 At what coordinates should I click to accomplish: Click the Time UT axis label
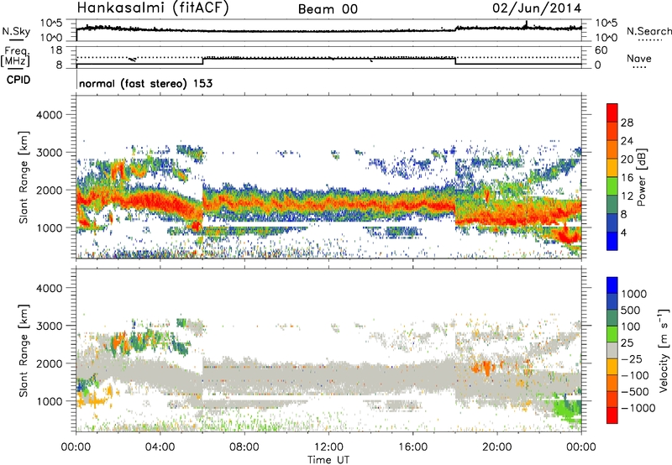coord(328,460)
